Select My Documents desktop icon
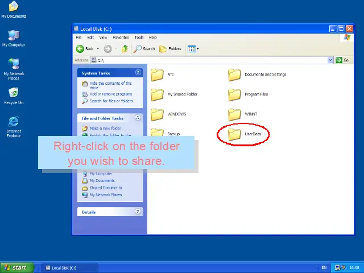The image size is (364, 273). pyautogui.click(x=14, y=10)
